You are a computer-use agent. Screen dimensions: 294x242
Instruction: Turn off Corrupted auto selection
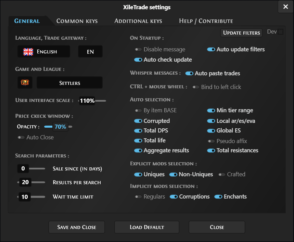138,121
